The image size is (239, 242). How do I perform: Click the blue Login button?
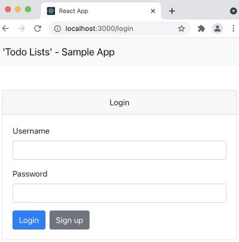coord(29,220)
